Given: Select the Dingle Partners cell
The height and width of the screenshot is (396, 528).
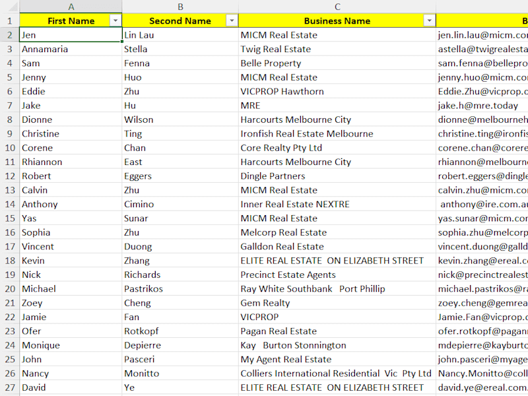Looking at the screenshot, I should pyautogui.click(x=337, y=176).
